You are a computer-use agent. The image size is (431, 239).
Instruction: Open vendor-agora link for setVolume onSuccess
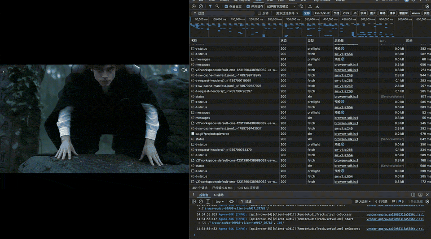tap(395, 229)
